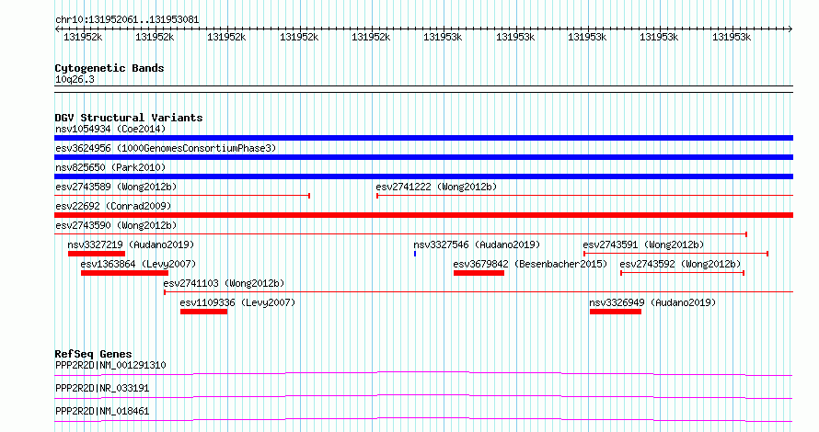Screen dimensions: 819x432
Task: Open the nsv3326949 (Audano2019) label
Action: coord(652,302)
